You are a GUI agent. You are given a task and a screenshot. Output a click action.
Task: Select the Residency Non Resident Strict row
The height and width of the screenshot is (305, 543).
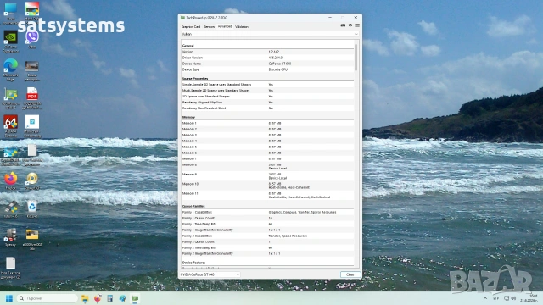click(x=268, y=108)
